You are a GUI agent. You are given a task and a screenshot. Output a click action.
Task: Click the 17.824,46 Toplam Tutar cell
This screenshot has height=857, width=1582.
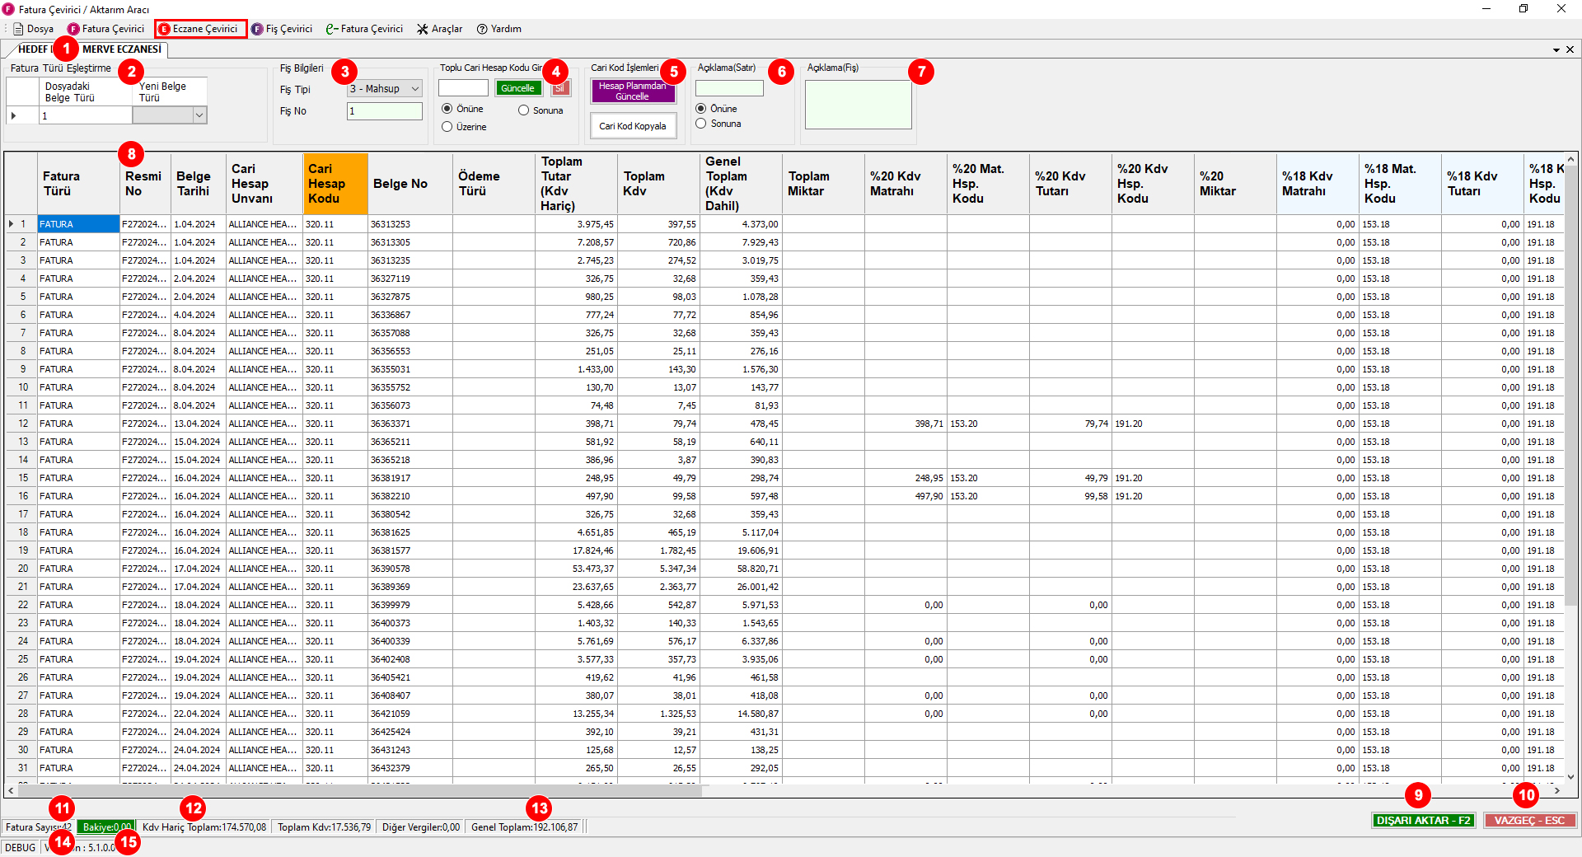pyautogui.click(x=576, y=550)
